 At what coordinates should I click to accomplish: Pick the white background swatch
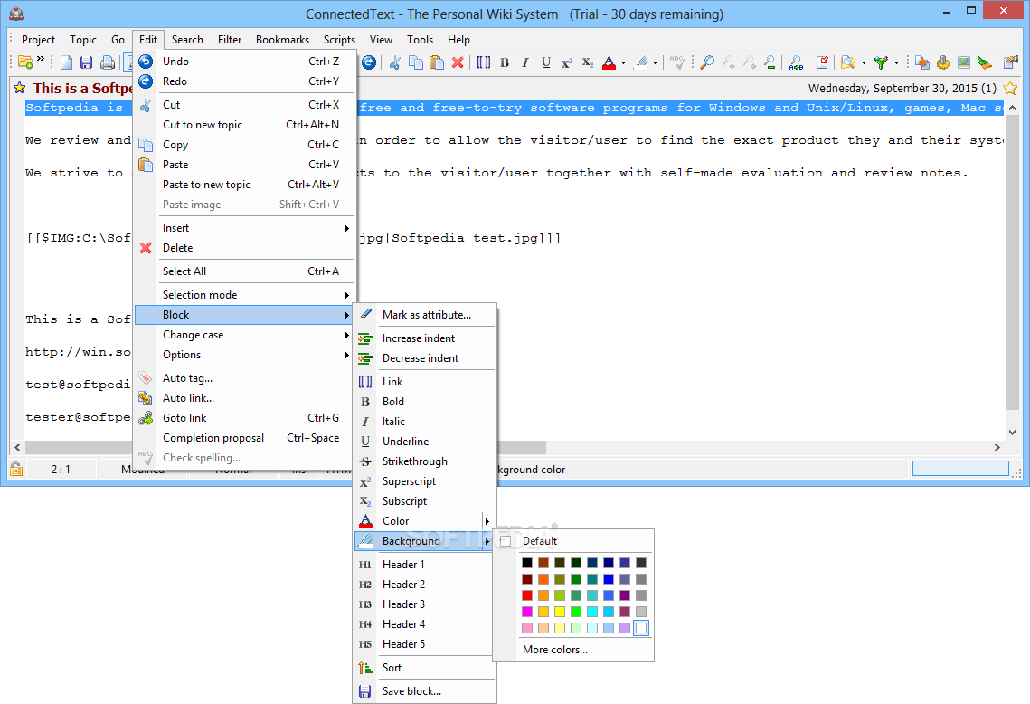click(x=641, y=628)
